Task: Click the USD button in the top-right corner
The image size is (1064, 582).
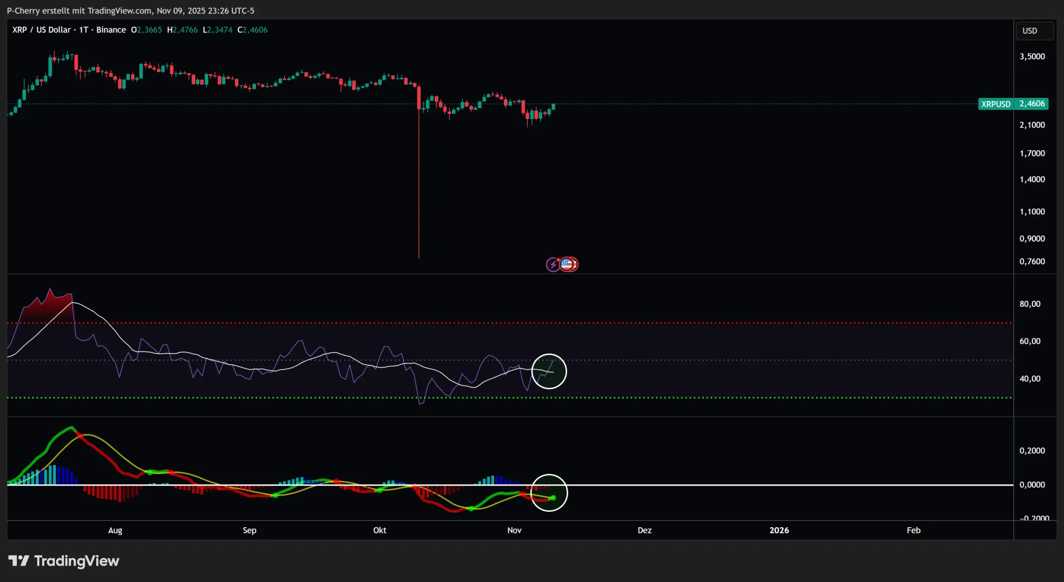Action: pos(1034,30)
